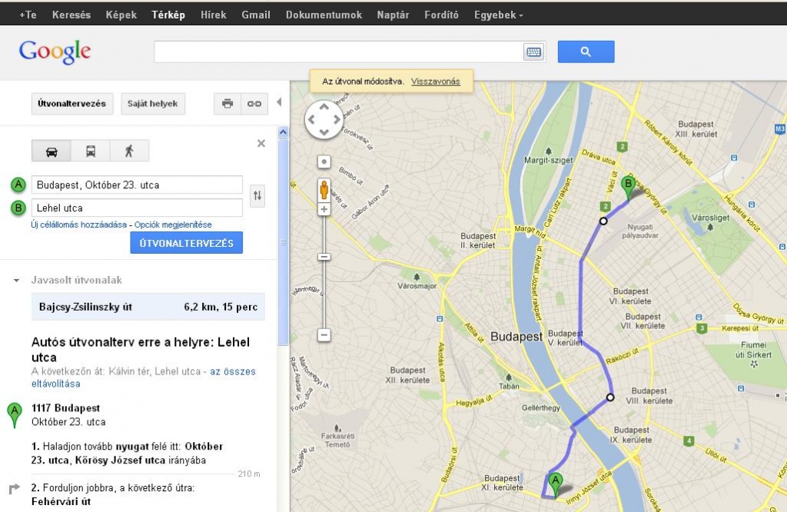The height and width of the screenshot is (512, 787).
Task: Click the start field Budapest, Október 23. utca
Action: [137, 185]
